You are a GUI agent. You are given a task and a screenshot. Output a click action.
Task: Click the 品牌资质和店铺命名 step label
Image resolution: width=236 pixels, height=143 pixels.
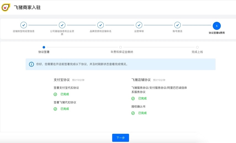(x=100, y=31)
